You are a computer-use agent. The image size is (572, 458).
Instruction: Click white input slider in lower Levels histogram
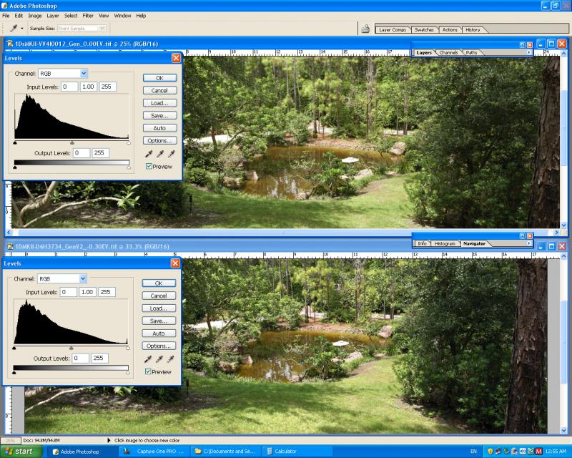point(128,348)
